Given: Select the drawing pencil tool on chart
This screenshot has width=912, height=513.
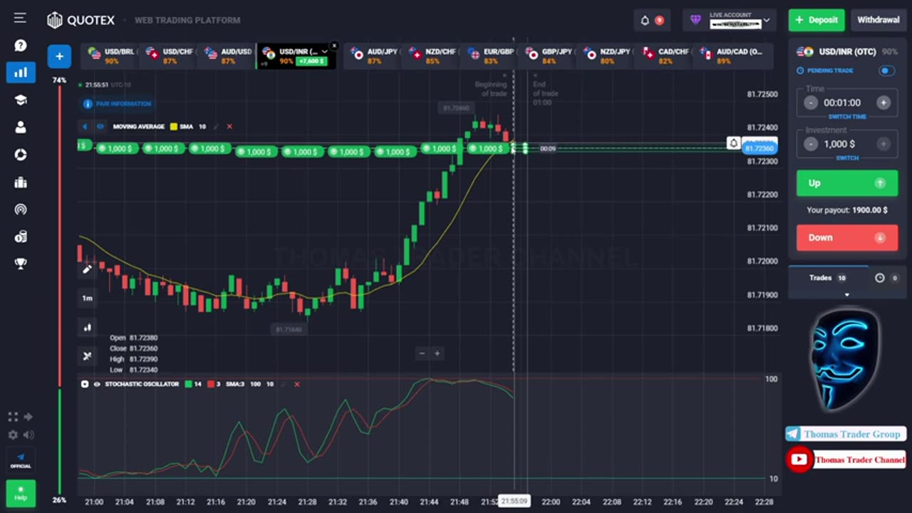Looking at the screenshot, I should [87, 269].
